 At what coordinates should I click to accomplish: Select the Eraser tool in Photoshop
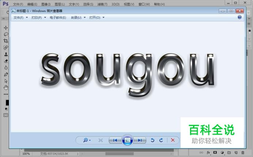tap(6, 61)
